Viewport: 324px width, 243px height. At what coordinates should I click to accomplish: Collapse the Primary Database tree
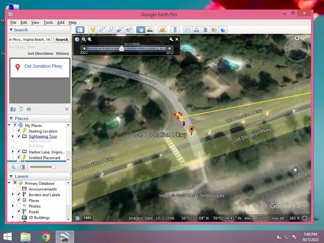click(x=9, y=183)
